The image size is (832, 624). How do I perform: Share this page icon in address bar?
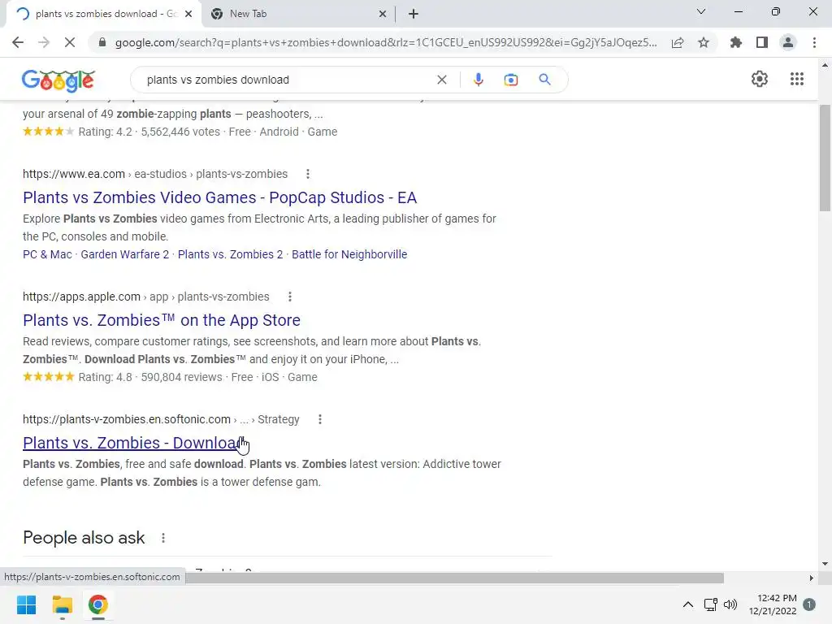pyautogui.click(x=678, y=43)
